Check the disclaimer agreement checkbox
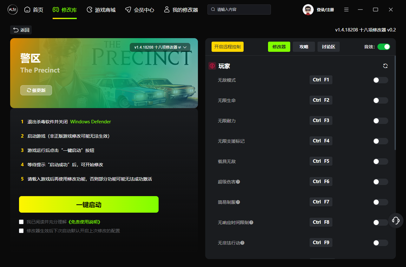Screen dimensions: 406x267 (21, 222)
